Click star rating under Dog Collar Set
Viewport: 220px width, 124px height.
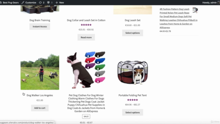86,25
